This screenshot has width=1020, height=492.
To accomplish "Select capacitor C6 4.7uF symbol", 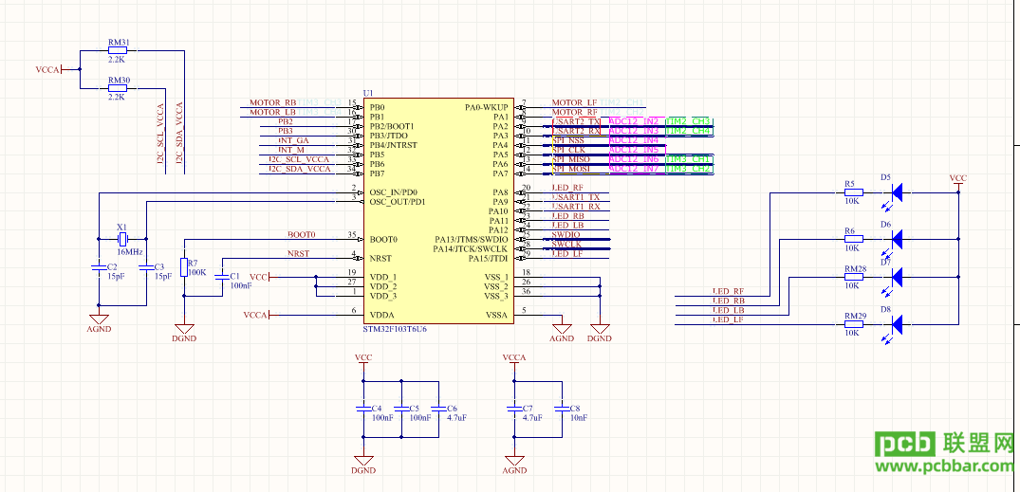I will point(439,409).
